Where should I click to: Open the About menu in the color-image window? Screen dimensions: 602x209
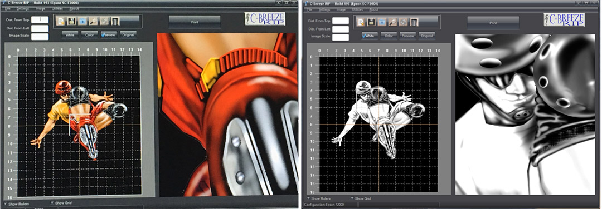click(74, 8)
